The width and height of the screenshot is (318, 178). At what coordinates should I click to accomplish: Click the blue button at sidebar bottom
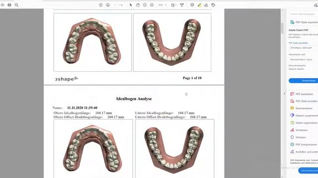point(308,171)
